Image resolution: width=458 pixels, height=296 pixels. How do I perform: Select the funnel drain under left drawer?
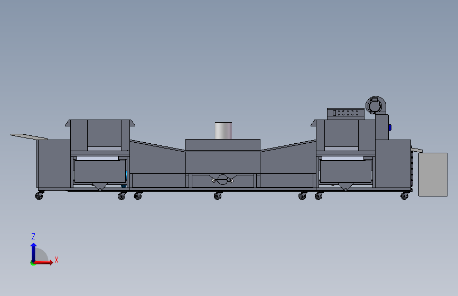(x=100, y=186)
